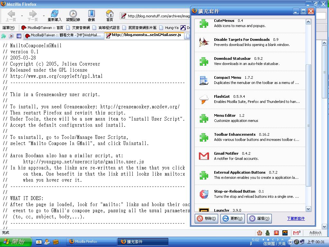Open the 下載新套件 get extensions link
Image resolution: width=329 pixels, height=247 pixels.
pyautogui.click(x=296, y=218)
